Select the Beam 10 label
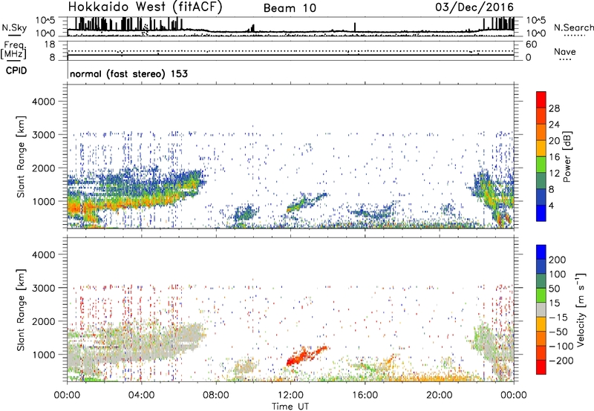 290,8
